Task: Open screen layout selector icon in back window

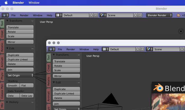Action: (x=59, y=15)
